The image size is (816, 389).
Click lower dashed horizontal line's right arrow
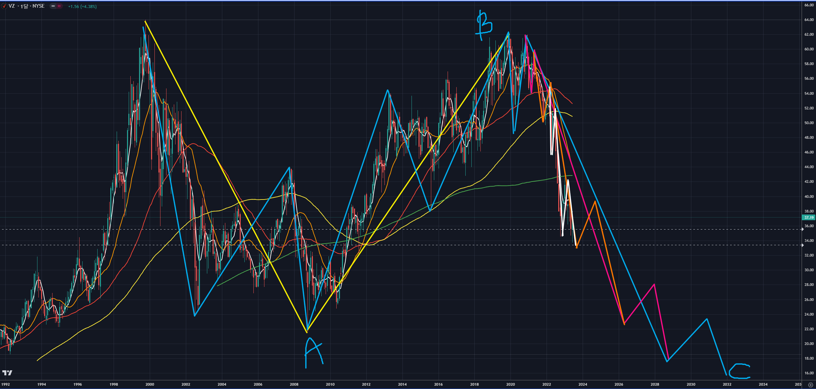[x=802, y=245]
